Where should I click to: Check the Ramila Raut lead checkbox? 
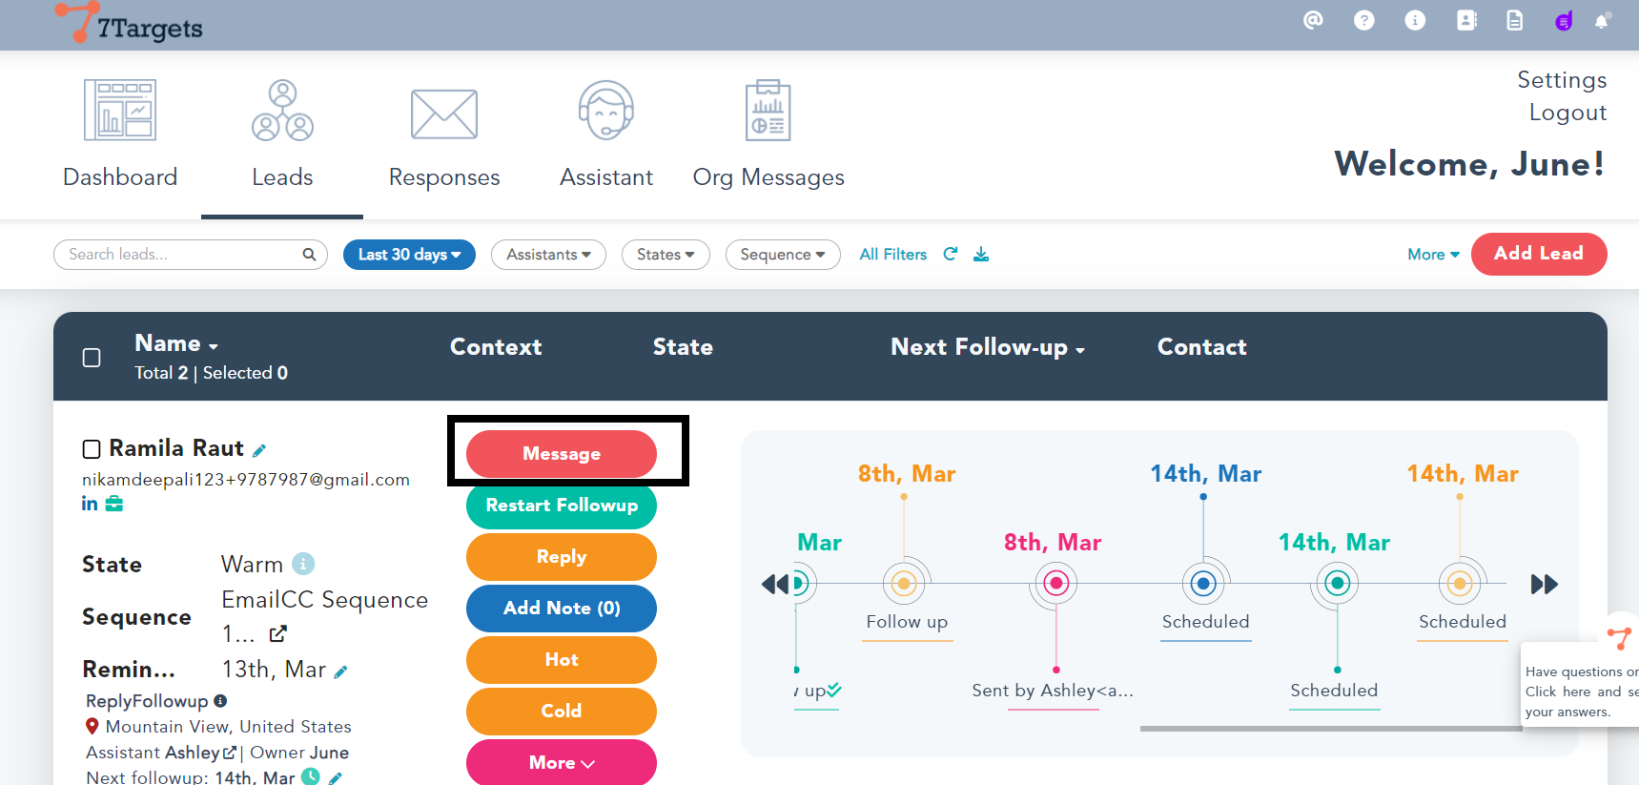pos(92,449)
